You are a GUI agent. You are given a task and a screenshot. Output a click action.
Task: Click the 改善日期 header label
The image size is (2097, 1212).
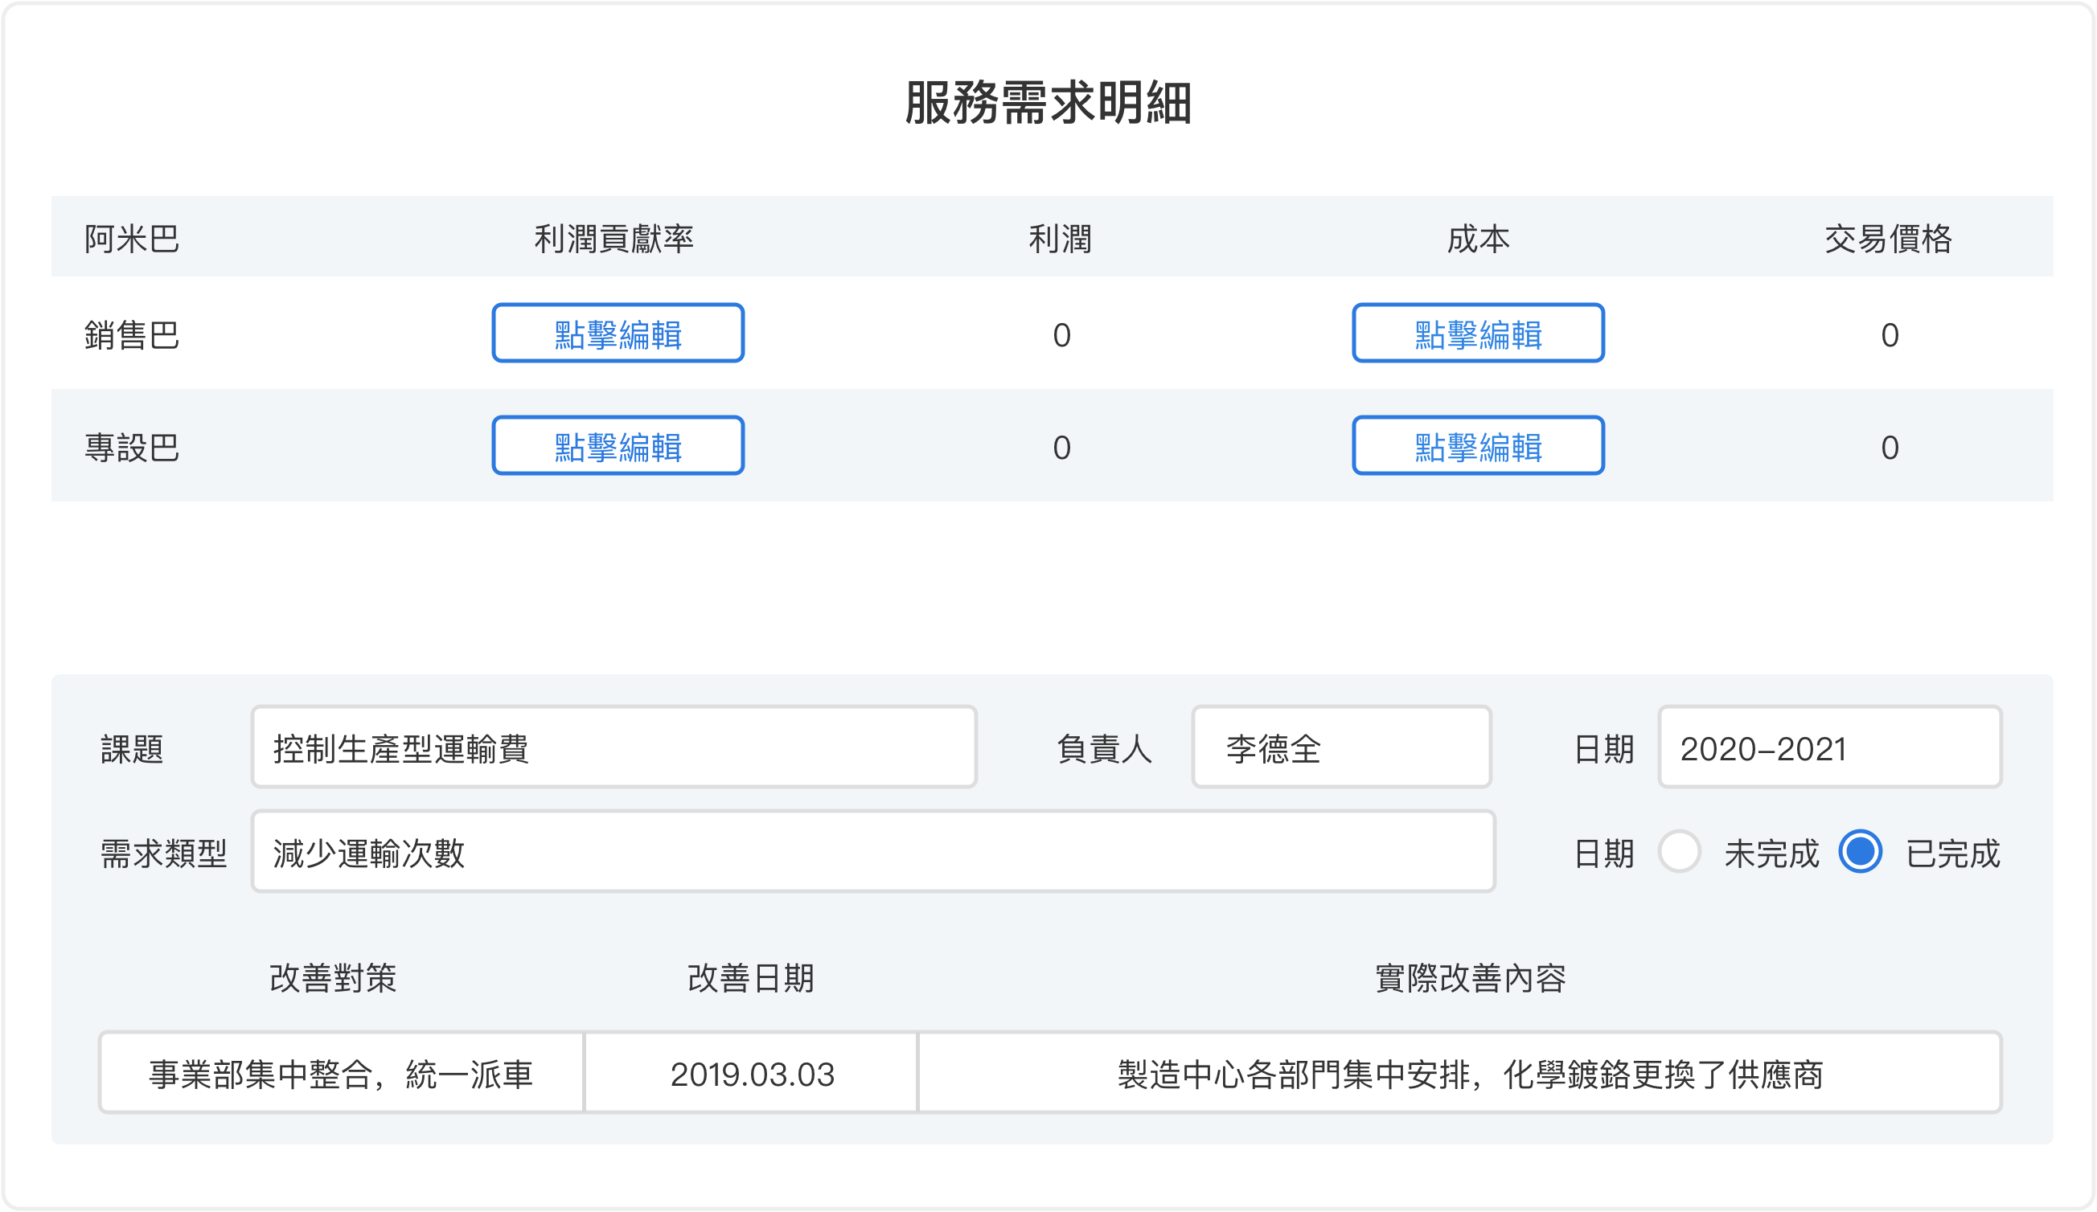click(x=750, y=977)
